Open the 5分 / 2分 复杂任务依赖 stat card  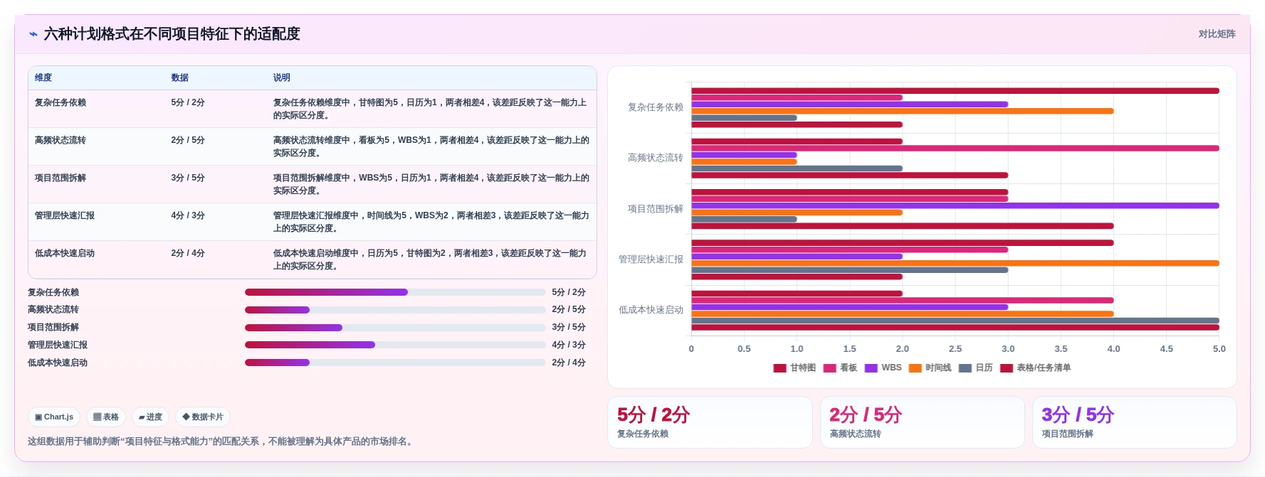coord(710,422)
